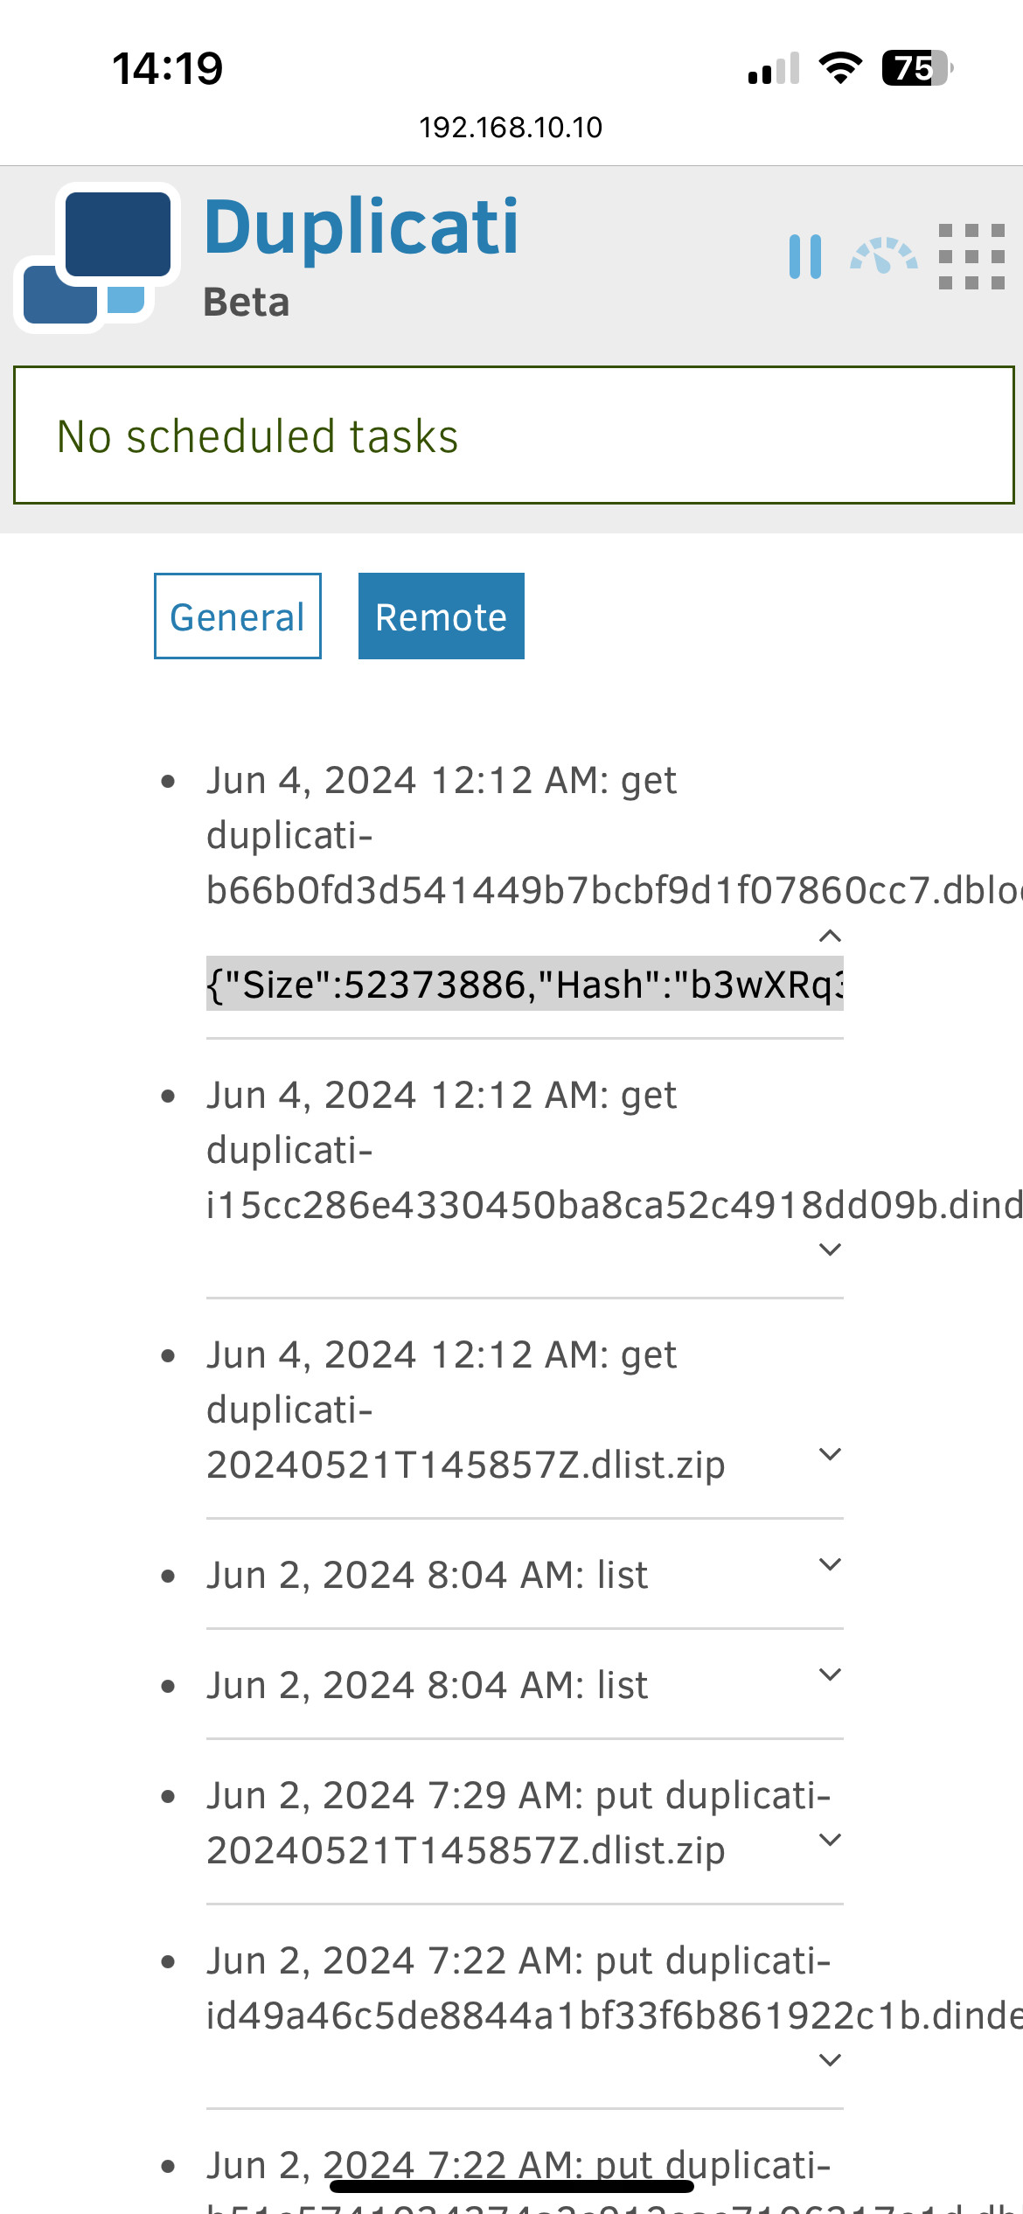1023x2214 pixels.
Task: Open the grid menu icon
Action: (971, 256)
